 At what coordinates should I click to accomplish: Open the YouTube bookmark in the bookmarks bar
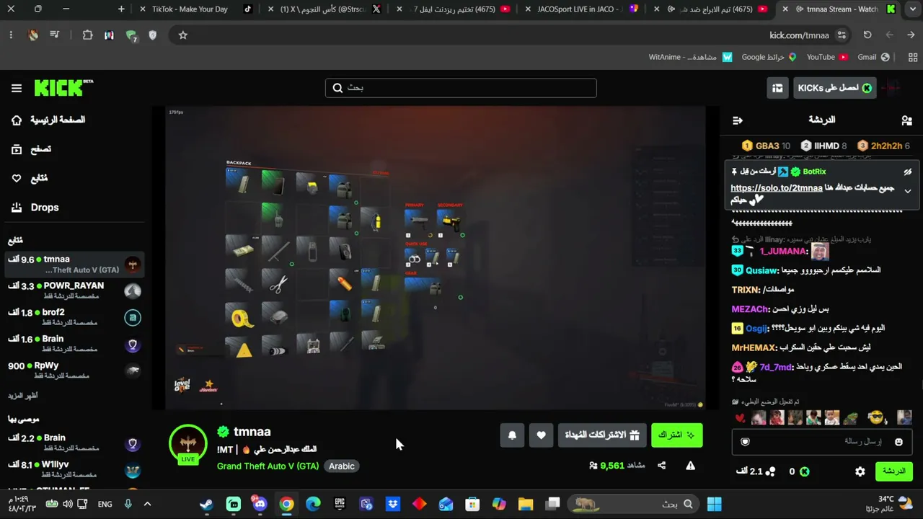click(x=826, y=58)
